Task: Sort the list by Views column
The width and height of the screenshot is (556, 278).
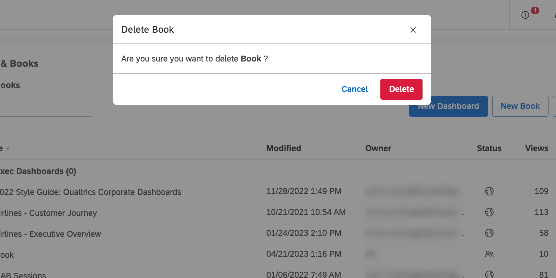Action: (x=536, y=148)
